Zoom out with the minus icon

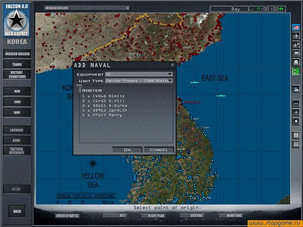click(296, 103)
